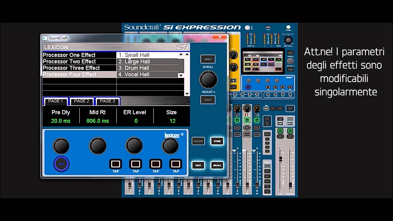Viewport: 393px width, 221px height.
Task: Click the Lexicon logo in blue panel
Action: tap(174, 135)
